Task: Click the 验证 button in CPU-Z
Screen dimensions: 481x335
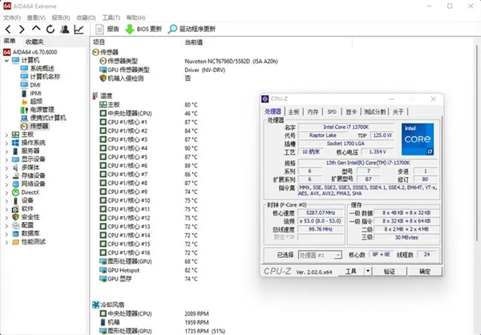Action: click(x=390, y=271)
